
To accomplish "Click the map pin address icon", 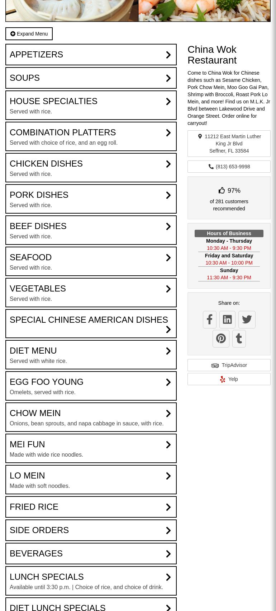I will coord(200,136).
